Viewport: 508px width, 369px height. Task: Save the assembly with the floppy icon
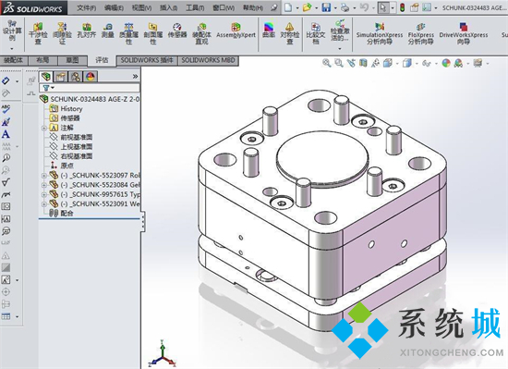pyautogui.click(x=326, y=7)
